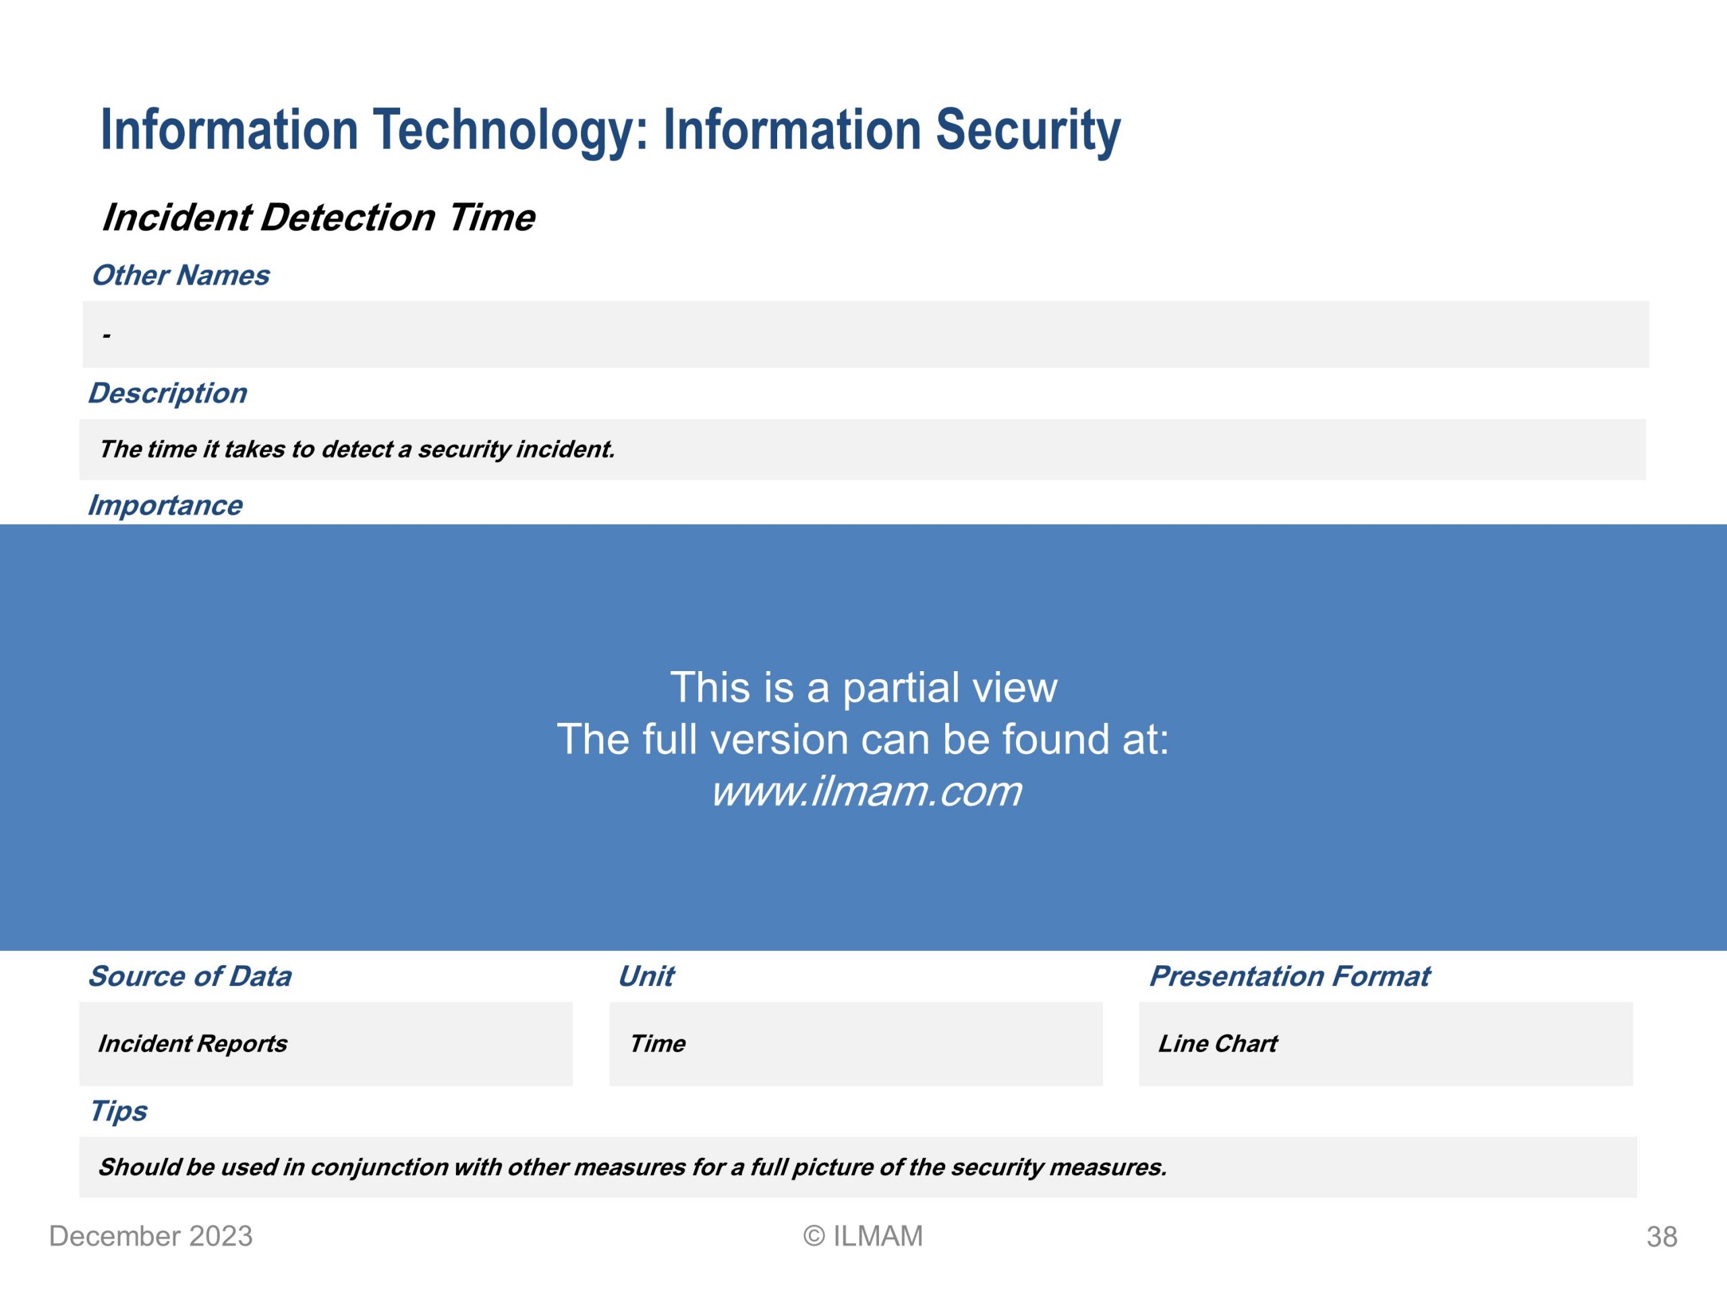Click the © ILMAM footer text
The image size is (1727, 1295).
[x=863, y=1236]
